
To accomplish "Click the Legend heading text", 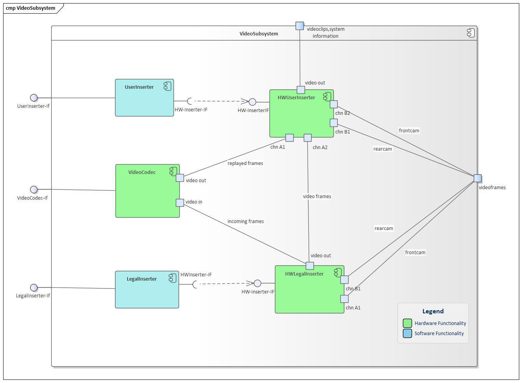I will coord(433,311).
